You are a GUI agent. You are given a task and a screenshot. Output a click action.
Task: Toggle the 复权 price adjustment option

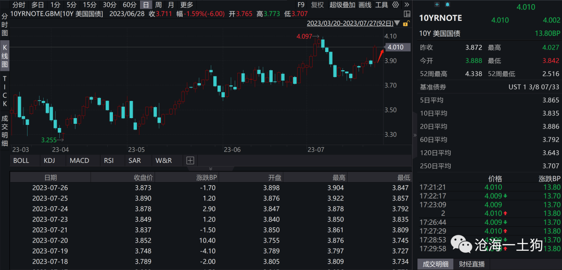point(317,5)
